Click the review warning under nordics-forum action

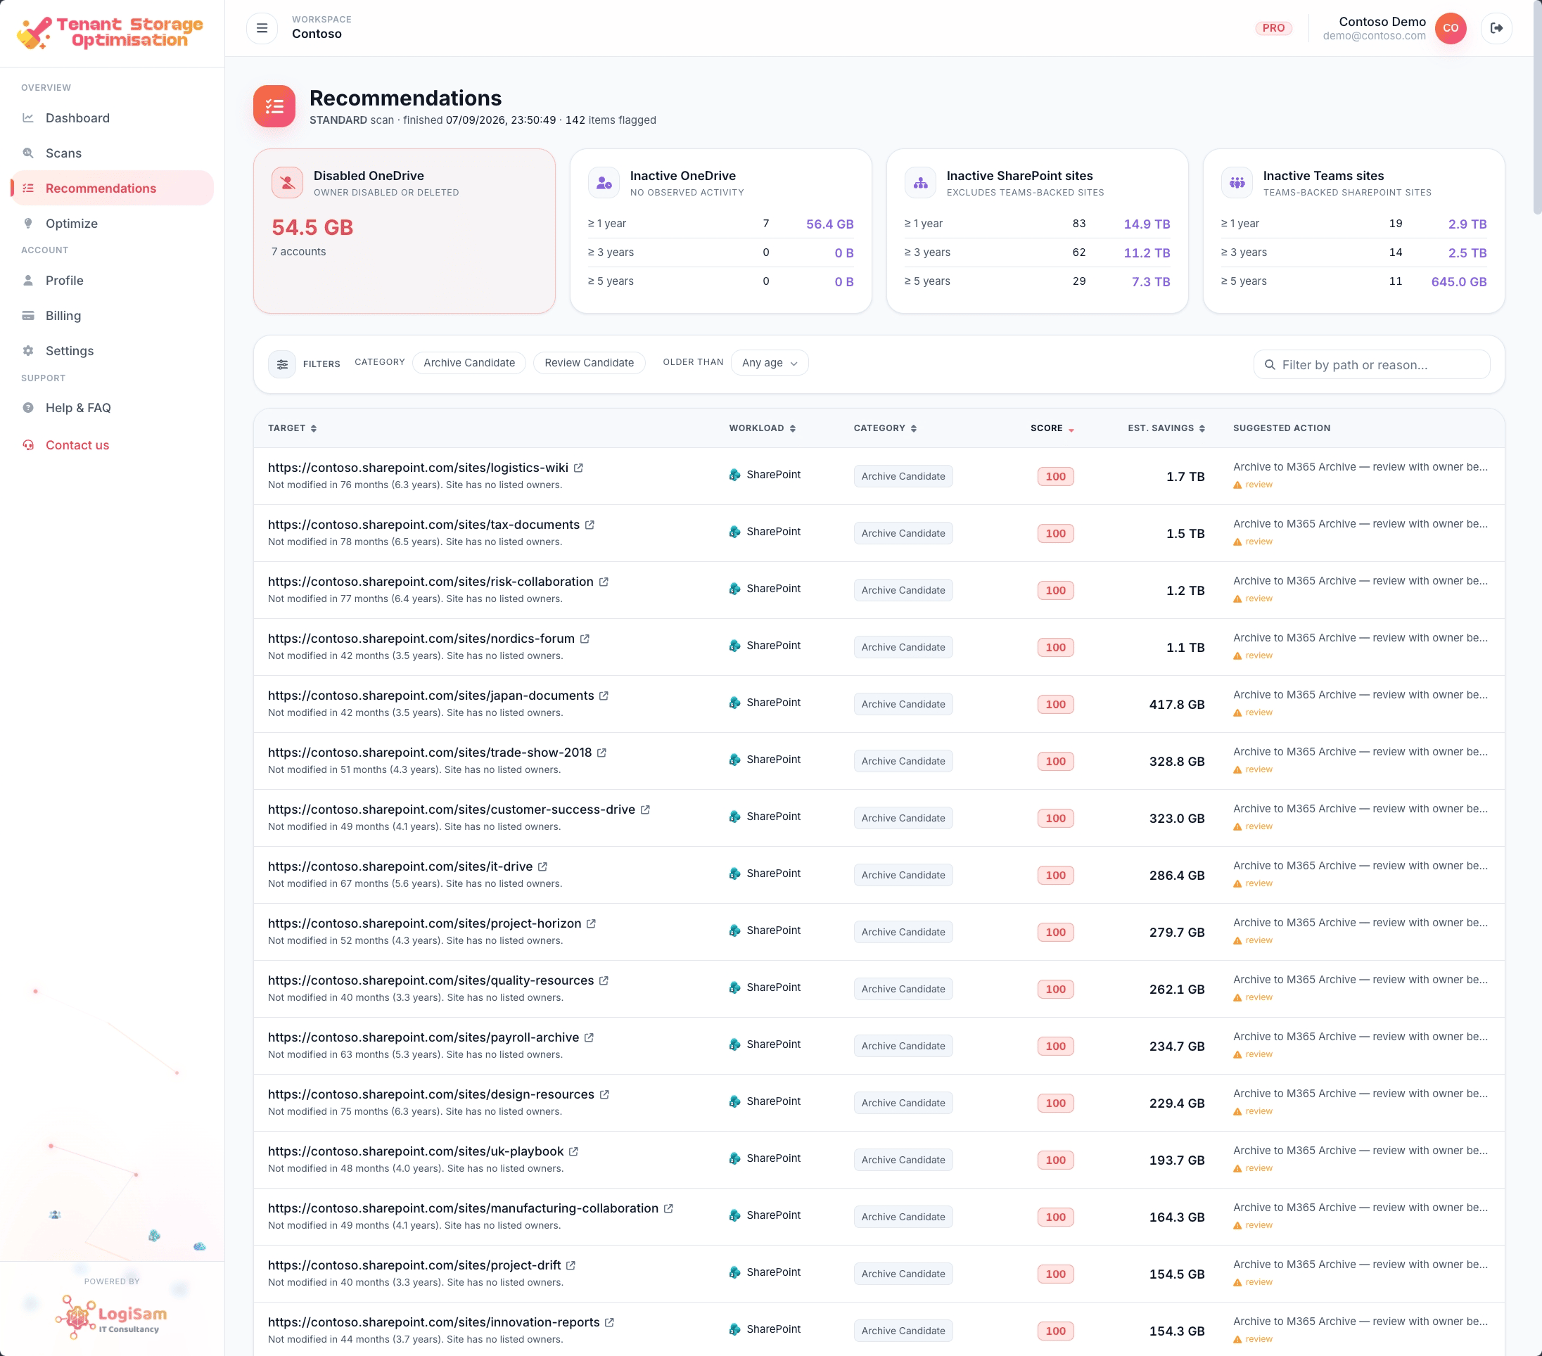[1252, 655]
